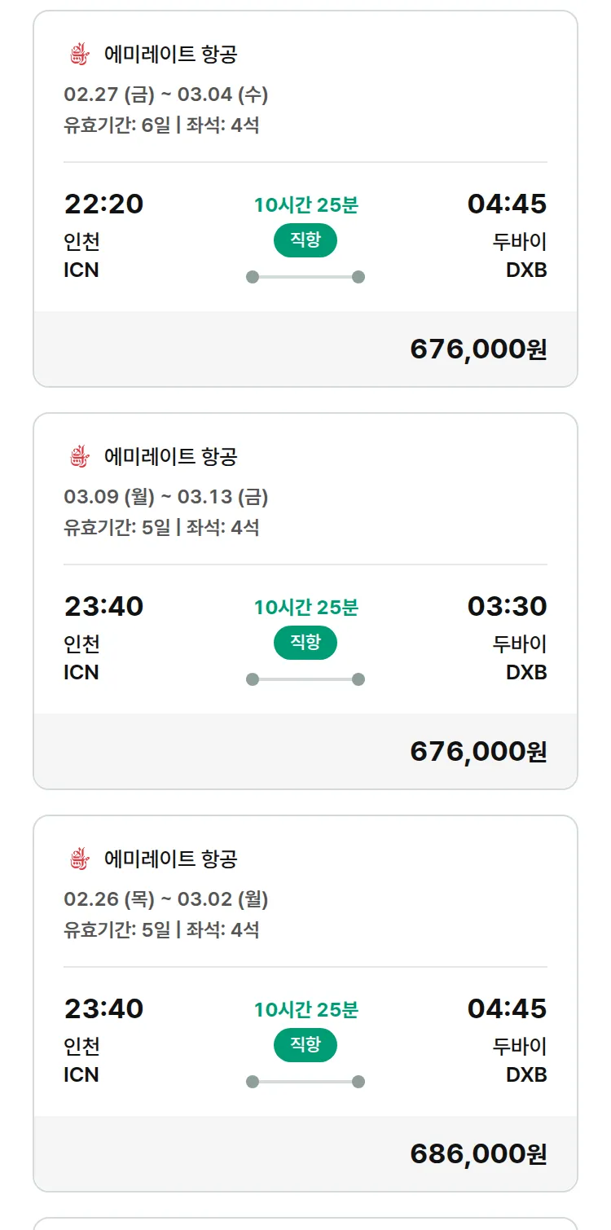Select 676,000원 price for 03.09 flight
Screen dimensions: 611x1230
point(478,751)
